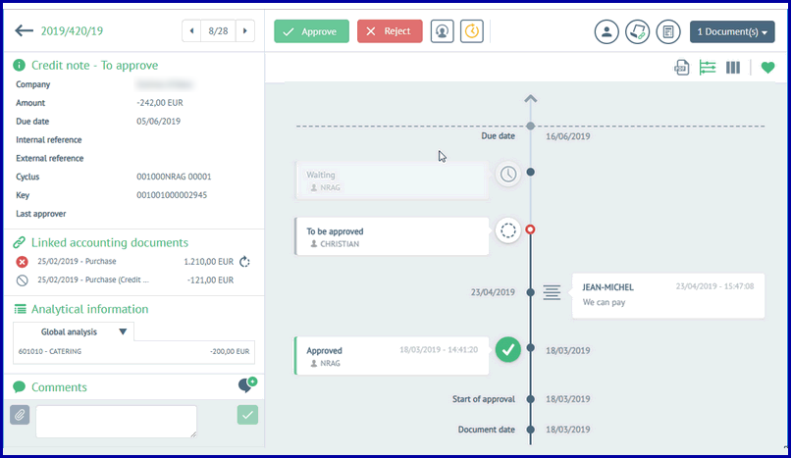791x458 pixels.
Task: Toggle the green heart favorite icon
Action: (x=768, y=68)
